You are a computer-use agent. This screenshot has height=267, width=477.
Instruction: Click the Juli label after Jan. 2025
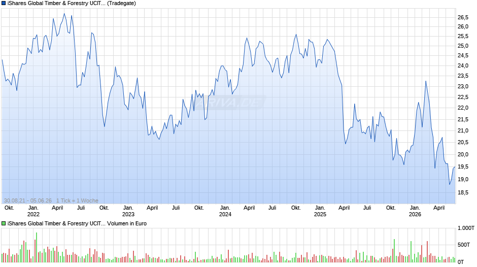coord(367,208)
